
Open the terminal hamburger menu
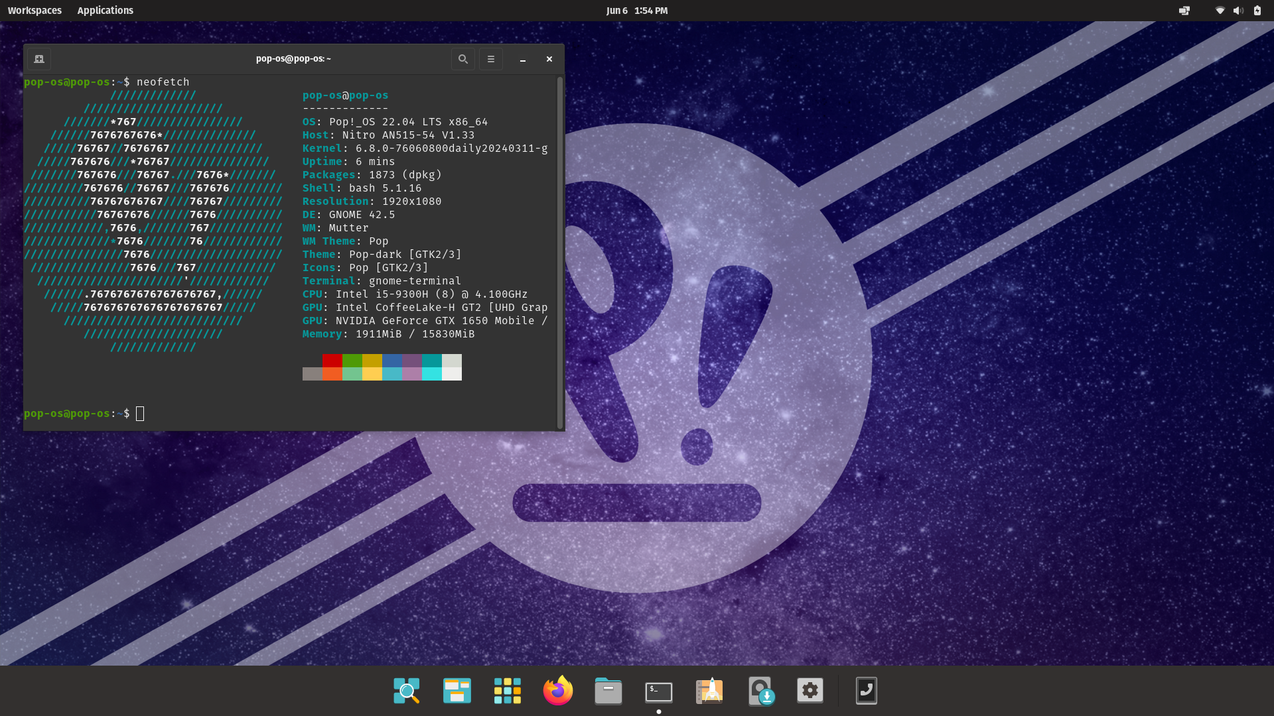491,59
